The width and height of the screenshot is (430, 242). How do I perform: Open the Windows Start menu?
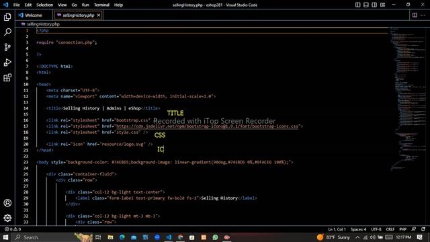click(x=5, y=237)
